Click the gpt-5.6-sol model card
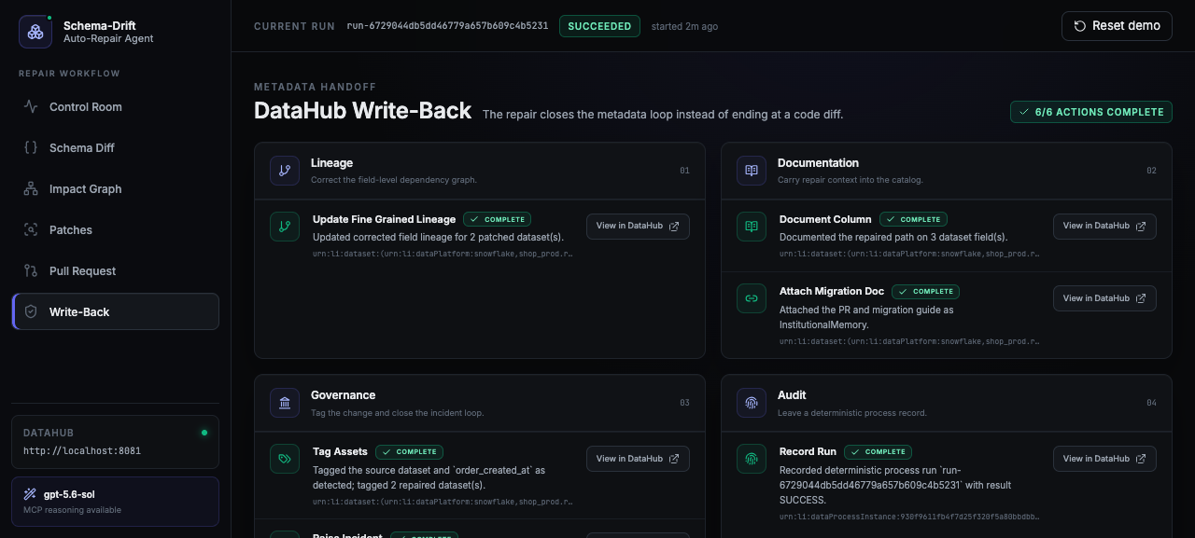This screenshot has height=538, width=1195. tap(115, 502)
